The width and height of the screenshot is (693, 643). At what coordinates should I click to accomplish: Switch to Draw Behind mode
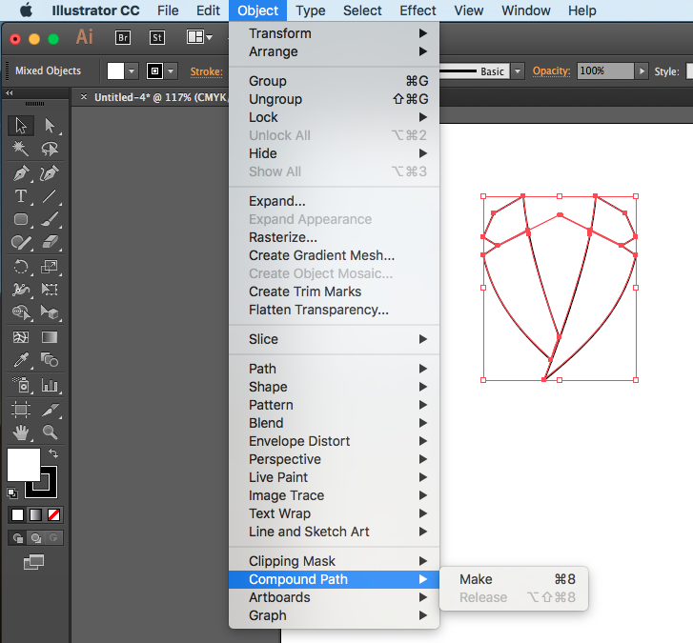point(34,538)
